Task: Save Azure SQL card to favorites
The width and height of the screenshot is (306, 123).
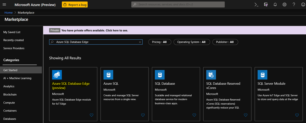Action: [143, 115]
